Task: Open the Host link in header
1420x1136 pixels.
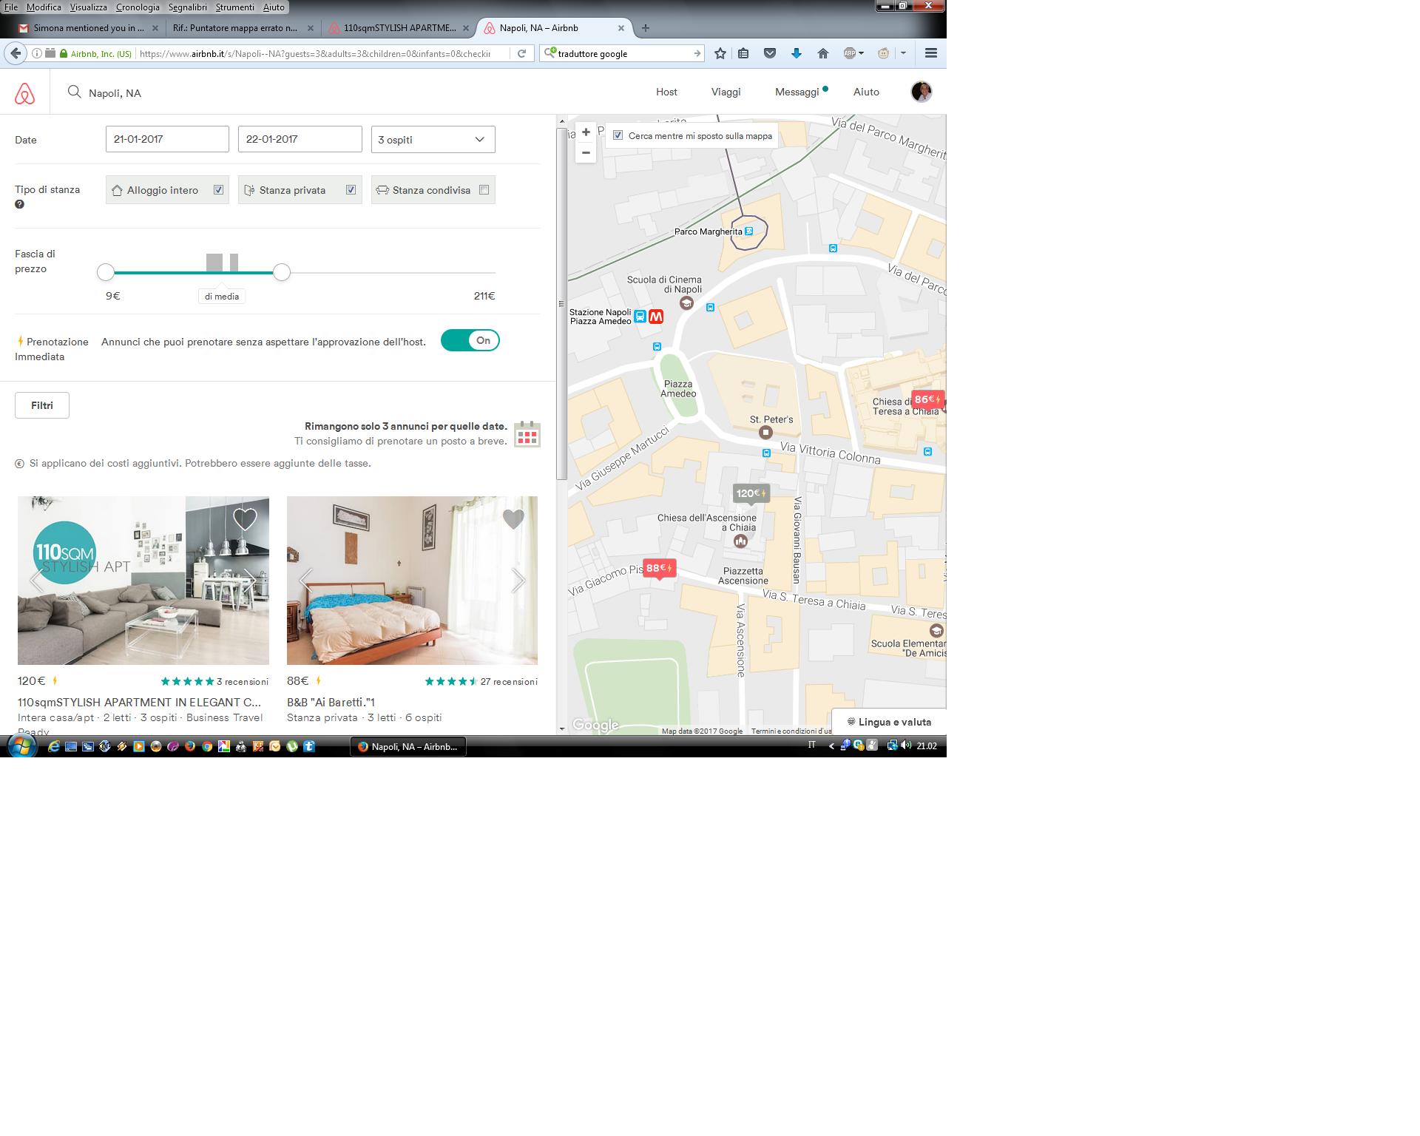Action: point(666,92)
